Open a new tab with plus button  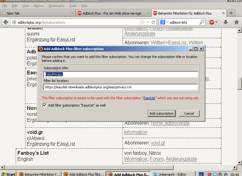point(231,13)
